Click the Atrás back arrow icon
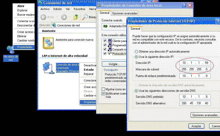The height and width of the screenshot is (136, 220). (x=43, y=17)
